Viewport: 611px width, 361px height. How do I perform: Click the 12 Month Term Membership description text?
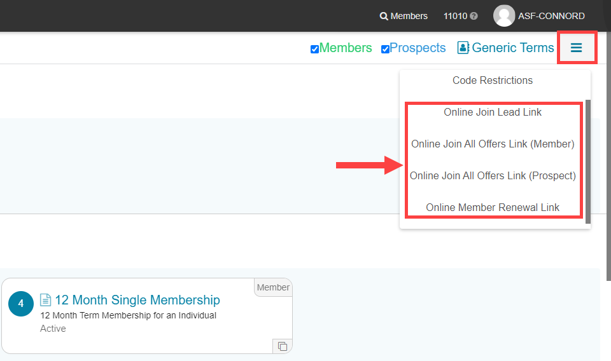[x=128, y=315]
